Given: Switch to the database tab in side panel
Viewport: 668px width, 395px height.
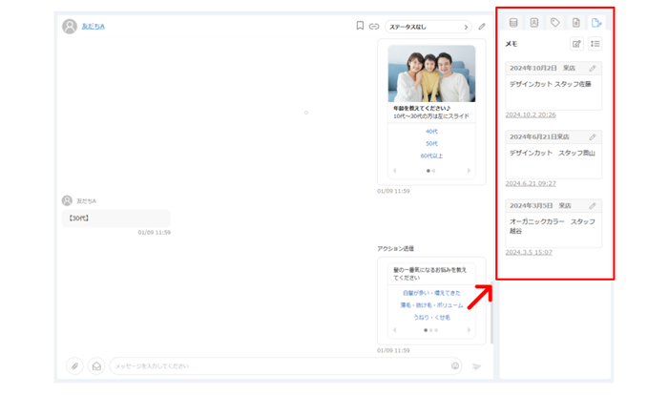Looking at the screenshot, I should [513, 23].
